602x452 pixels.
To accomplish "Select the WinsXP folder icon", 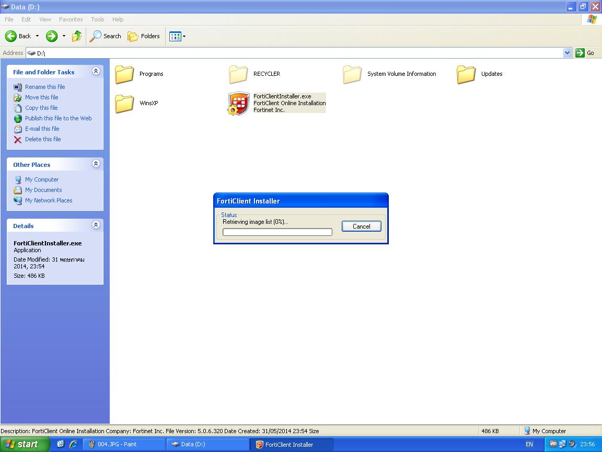I will point(124,104).
